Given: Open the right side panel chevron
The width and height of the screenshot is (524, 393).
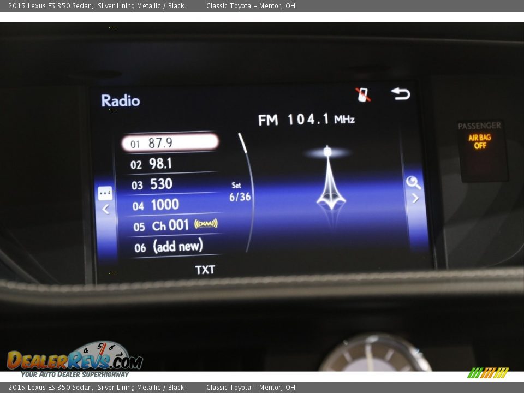Looking at the screenshot, I should point(415,198).
